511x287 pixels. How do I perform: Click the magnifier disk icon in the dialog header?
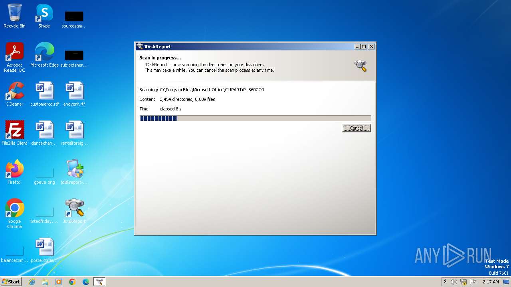click(x=360, y=65)
